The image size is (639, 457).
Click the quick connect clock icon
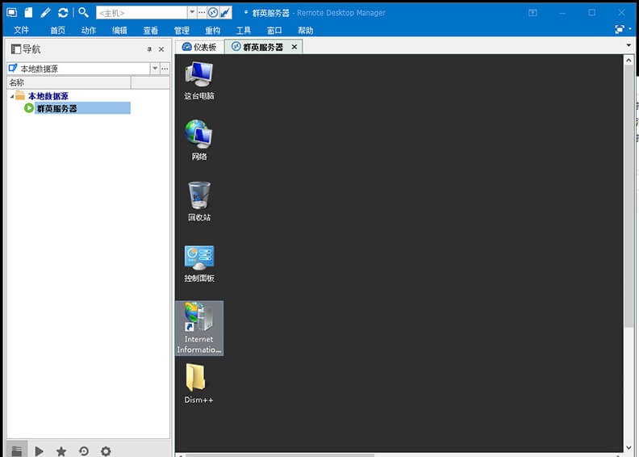click(x=213, y=13)
